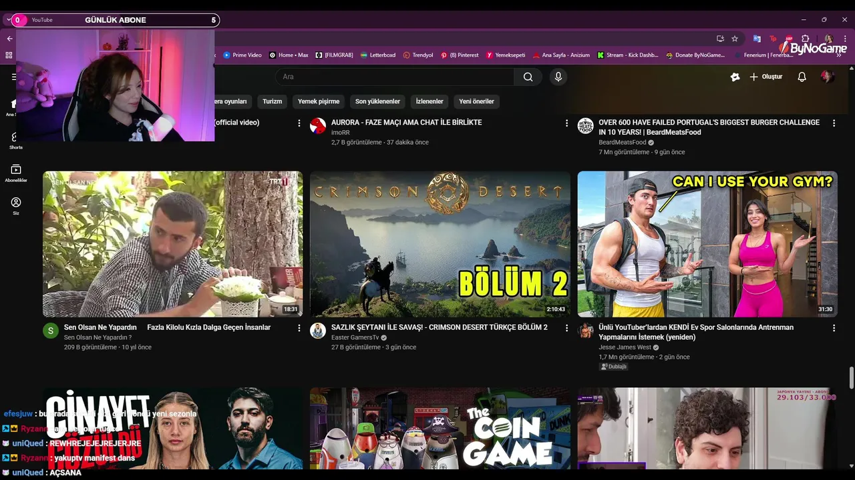Image resolution: width=855 pixels, height=480 pixels.
Task: Click the imoRR channel avatar
Action: [x=318, y=126]
